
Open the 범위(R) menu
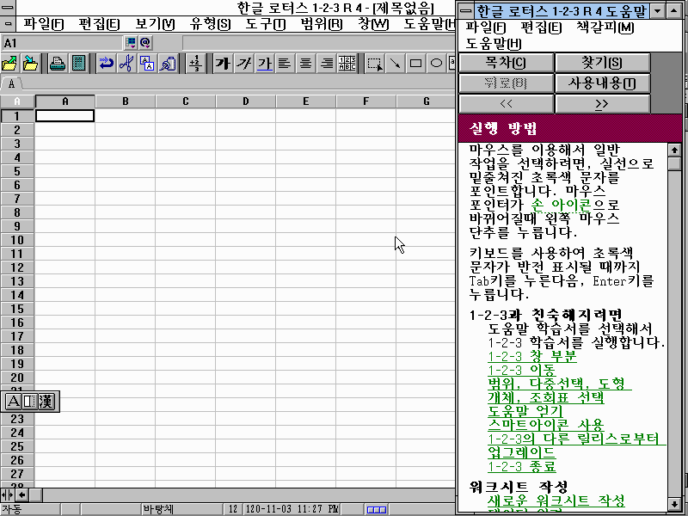coord(321,24)
